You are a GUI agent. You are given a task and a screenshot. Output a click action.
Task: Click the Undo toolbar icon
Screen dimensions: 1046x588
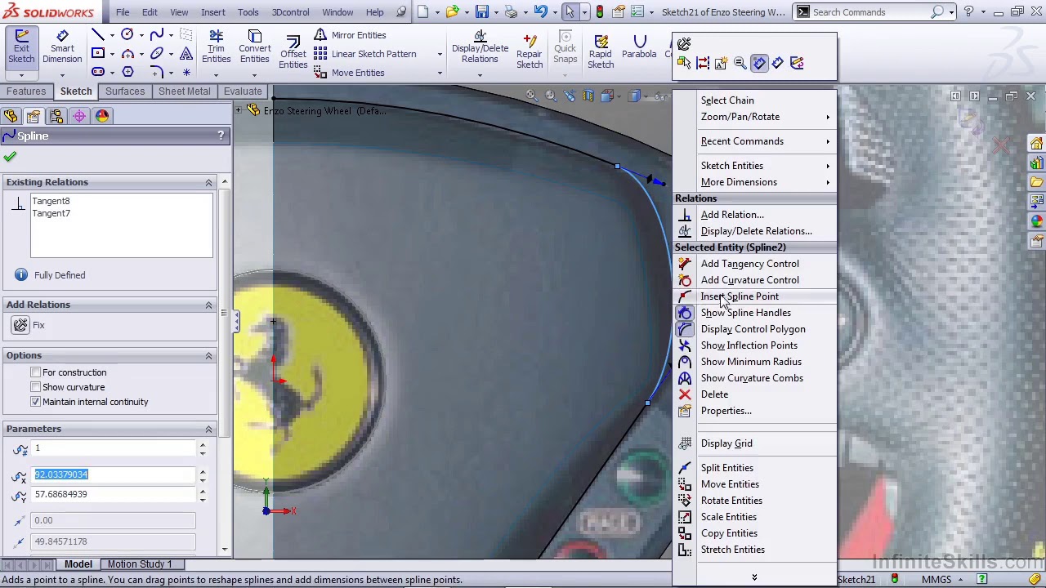pyautogui.click(x=540, y=11)
